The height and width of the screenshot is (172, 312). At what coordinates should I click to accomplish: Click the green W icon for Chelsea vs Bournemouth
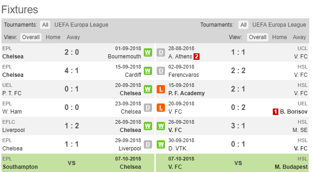pos(148,52)
